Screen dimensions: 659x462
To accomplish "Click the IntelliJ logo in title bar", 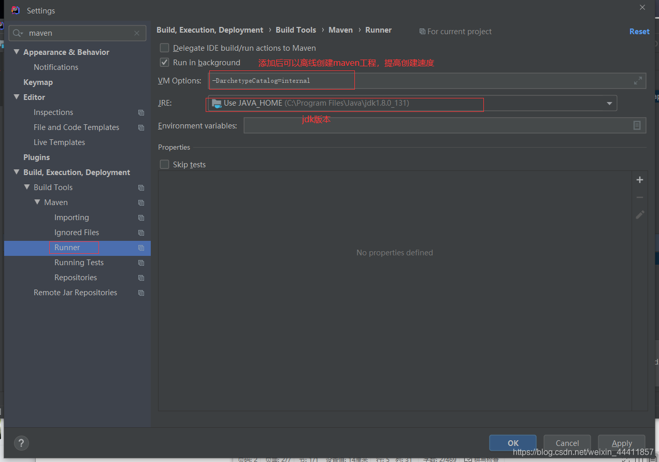I will 16,10.
